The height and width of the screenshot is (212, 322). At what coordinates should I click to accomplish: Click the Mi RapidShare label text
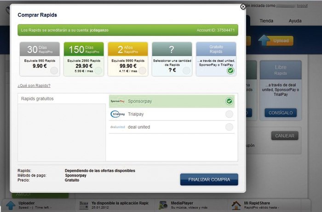[x=257, y=203]
